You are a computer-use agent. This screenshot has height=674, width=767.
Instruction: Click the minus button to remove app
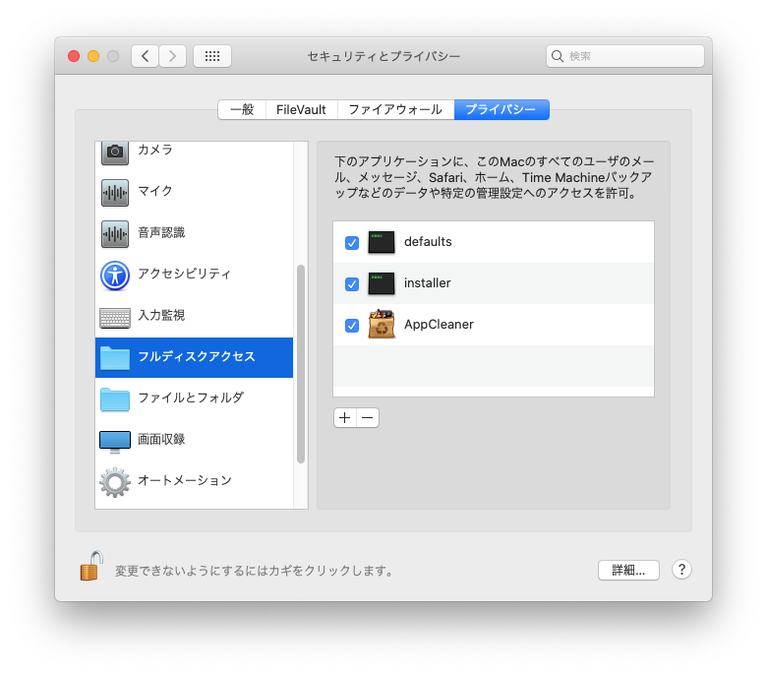click(368, 418)
